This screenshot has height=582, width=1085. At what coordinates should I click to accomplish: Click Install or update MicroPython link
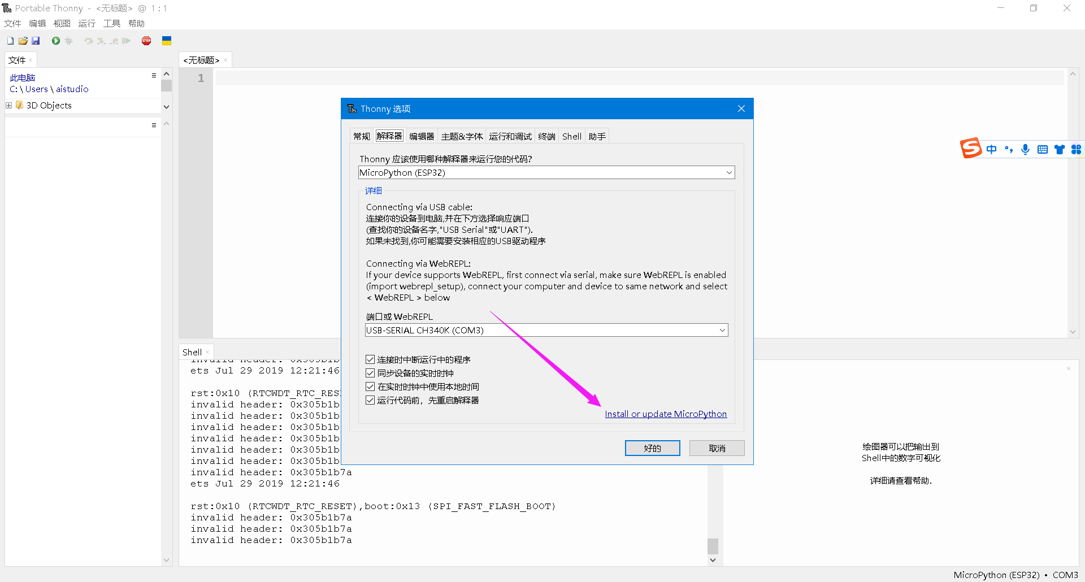(x=666, y=414)
